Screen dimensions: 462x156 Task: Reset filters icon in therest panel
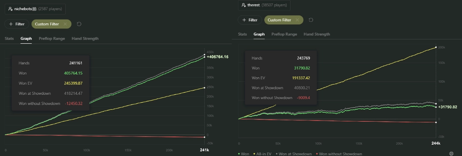pyautogui.click(x=311, y=20)
